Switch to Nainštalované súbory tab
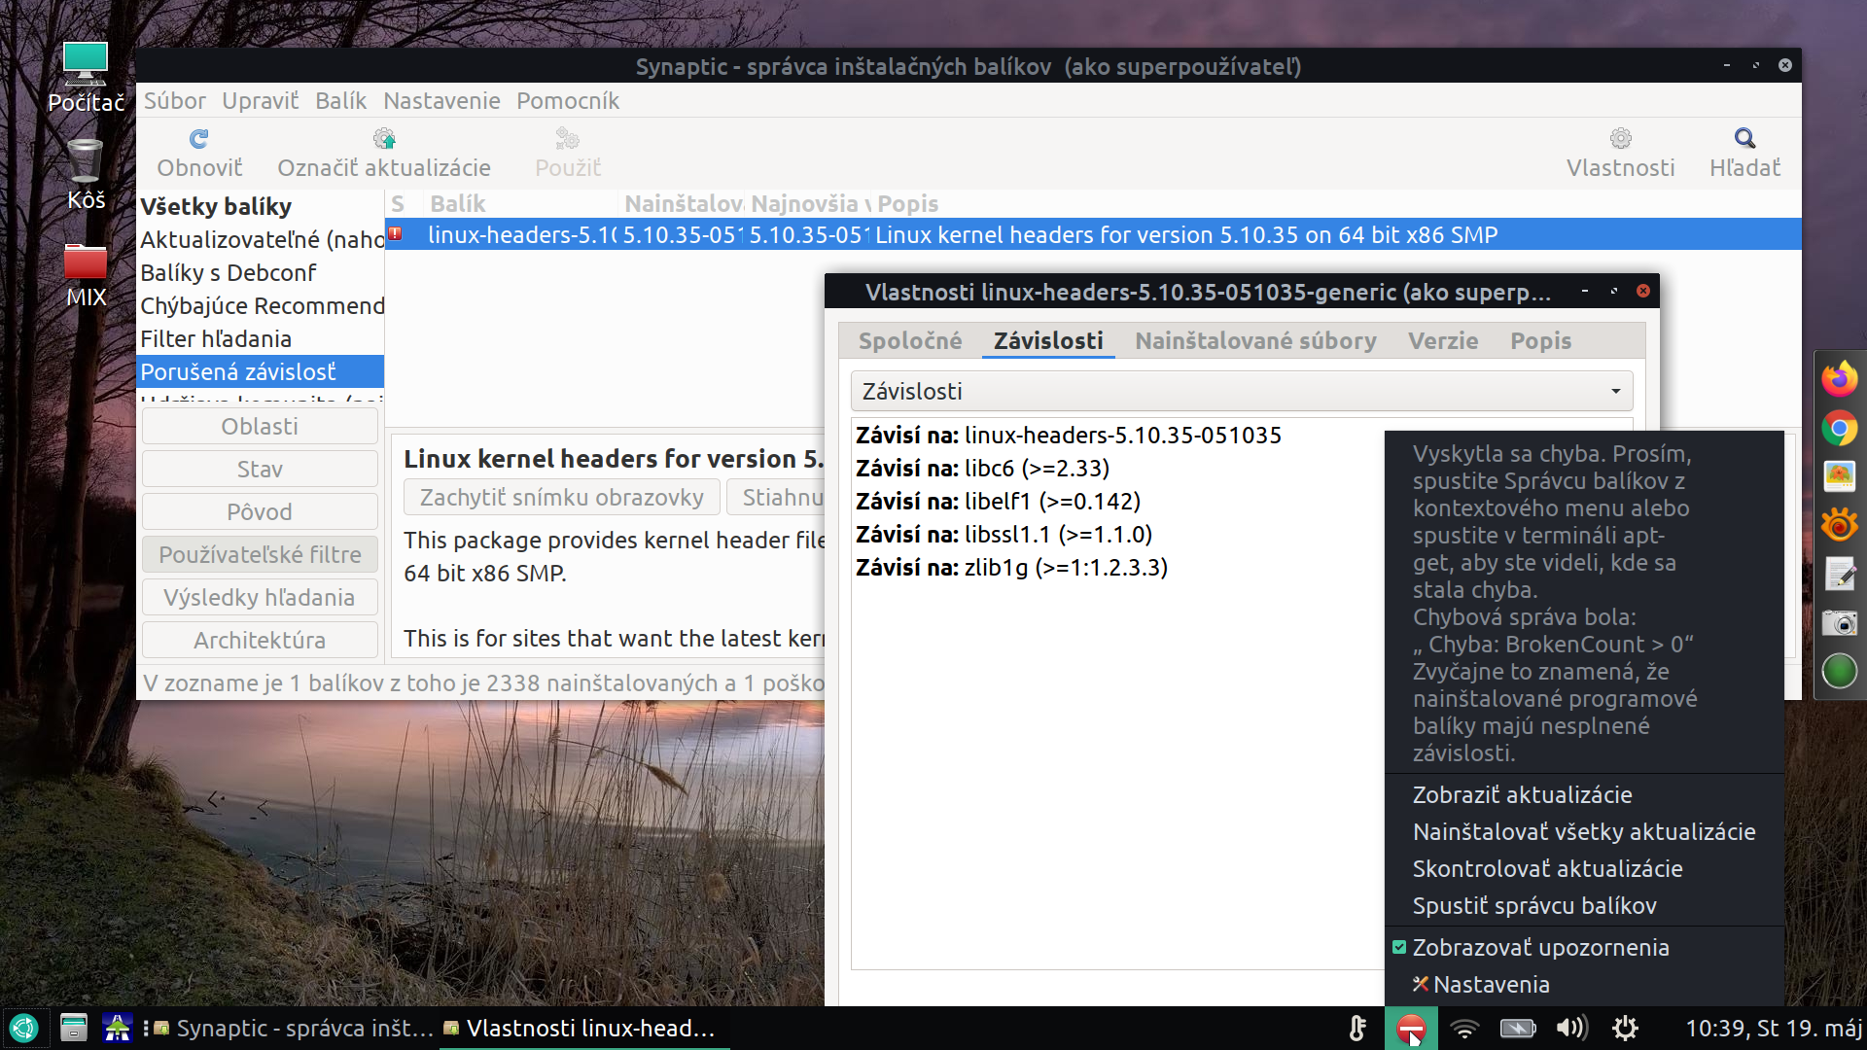The height and width of the screenshot is (1050, 1867). [x=1255, y=341]
